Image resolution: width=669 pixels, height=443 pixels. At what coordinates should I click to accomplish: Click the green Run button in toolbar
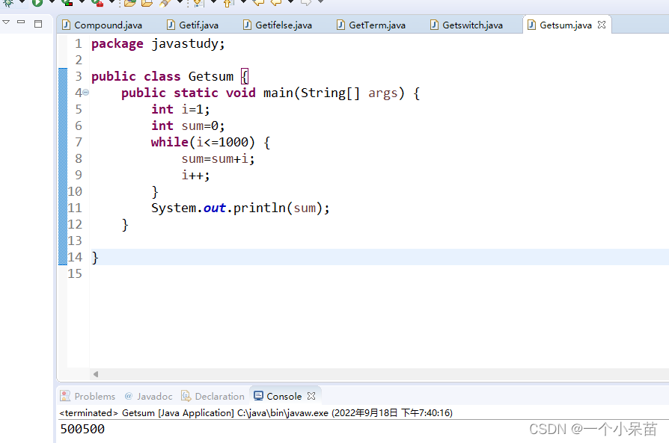(37, 3)
